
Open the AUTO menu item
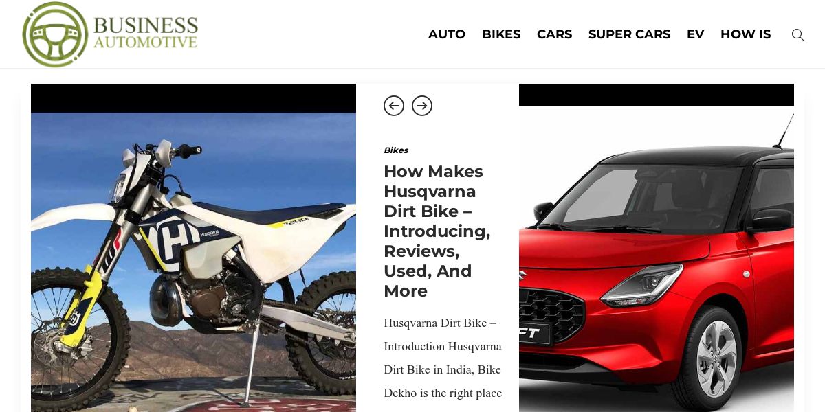pyautogui.click(x=447, y=34)
